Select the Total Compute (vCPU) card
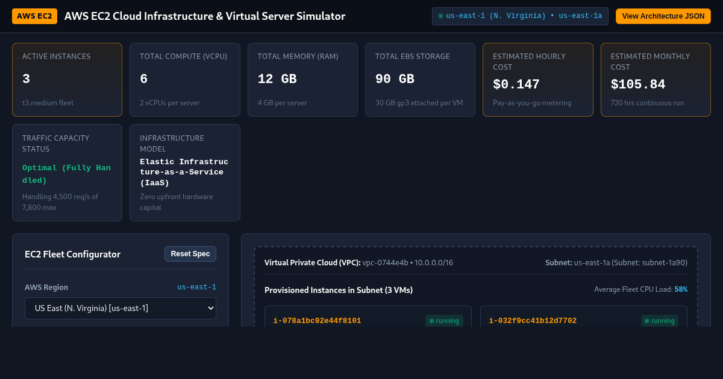Viewport: 723px width, 379px height. (x=185, y=79)
